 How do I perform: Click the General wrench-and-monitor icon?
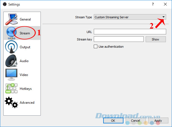pyautogui.click(x=11, y=19)
